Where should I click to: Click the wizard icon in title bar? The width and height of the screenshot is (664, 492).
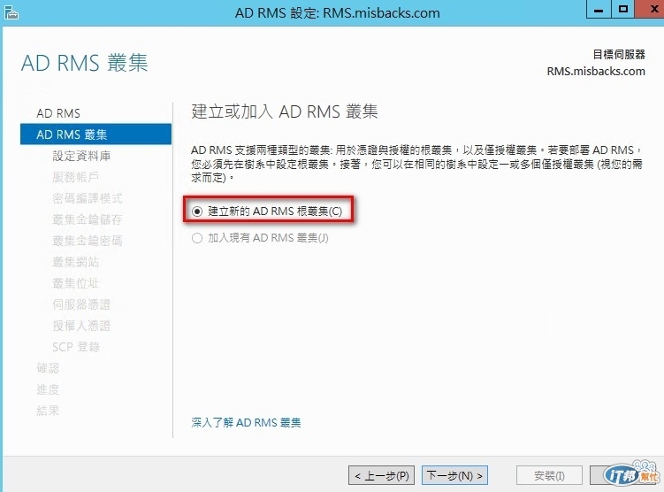click(11, 12)
